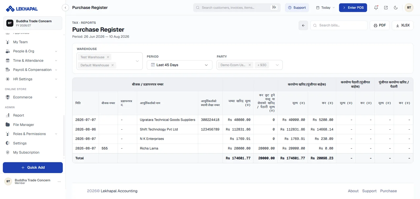Screen dimensions: 420x199
Task: Expand the People & Org menu
Action: click(x=56, y=51)
